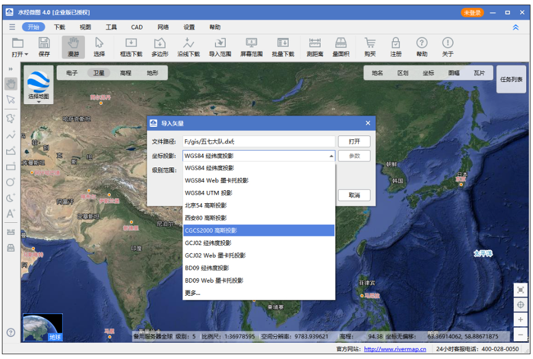Open the CAD menu tab

pos(137,27)
